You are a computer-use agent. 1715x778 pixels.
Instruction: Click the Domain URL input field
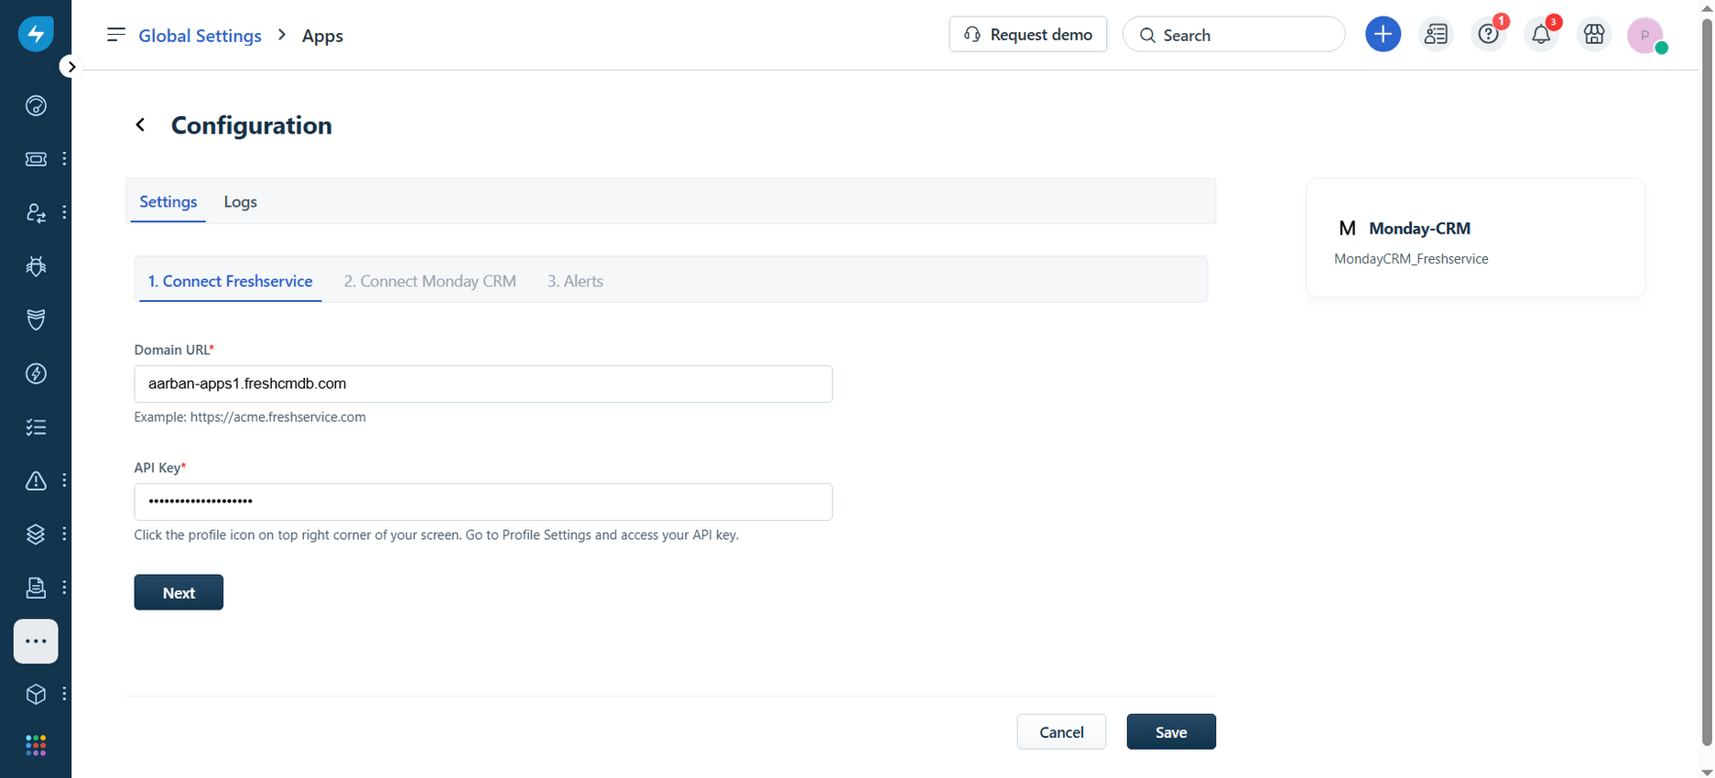pos(483,384)
